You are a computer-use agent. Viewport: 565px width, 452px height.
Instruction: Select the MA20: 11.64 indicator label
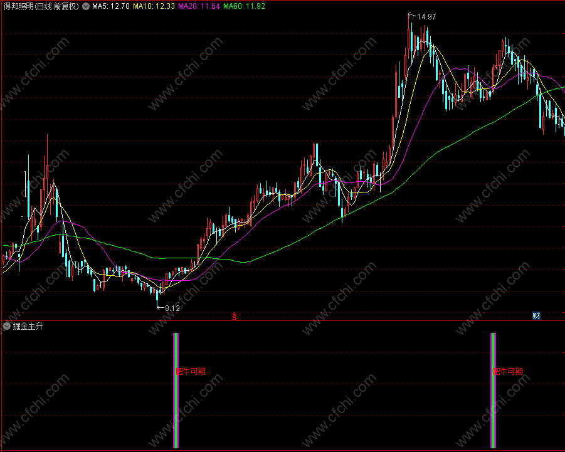[x=199, y=6]
